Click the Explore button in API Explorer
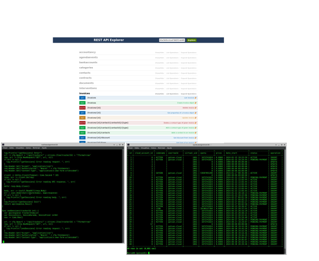The height and width of the screenshot is (261, 319). tap(191, 40)
